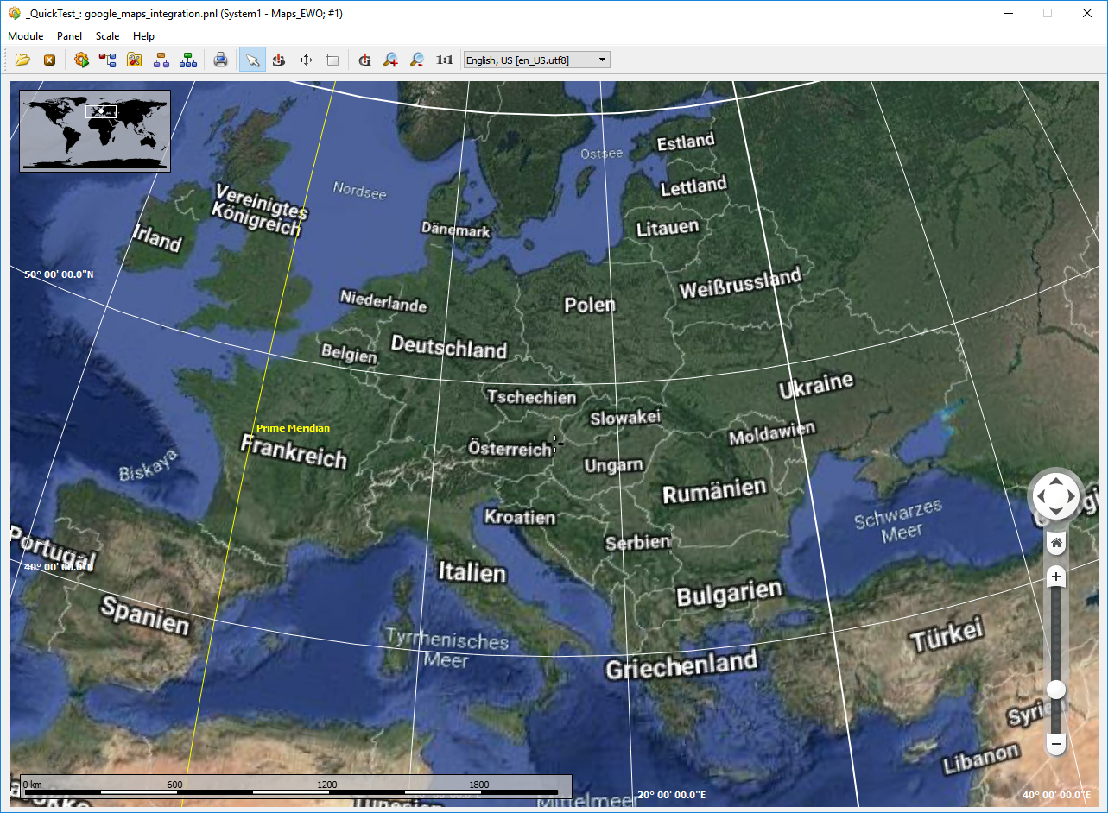Click the gear icon with green arrow
1108x813 pixels.
81,60
